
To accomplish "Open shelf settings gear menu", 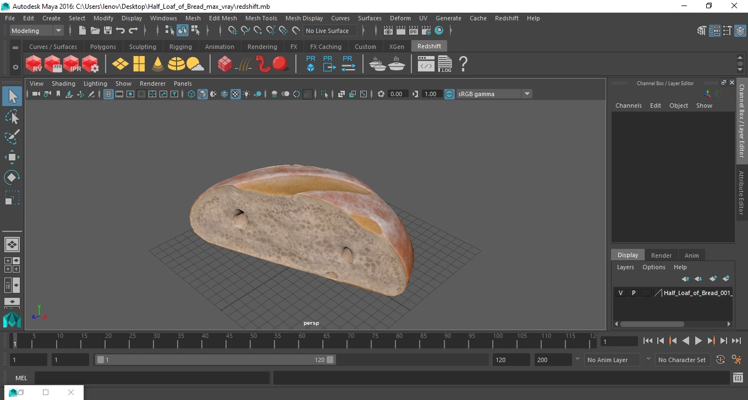I will (x=15, y=67).
